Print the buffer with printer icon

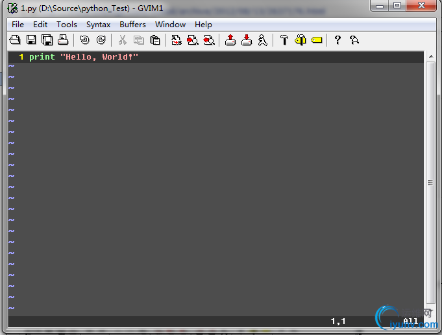(63, 40)
